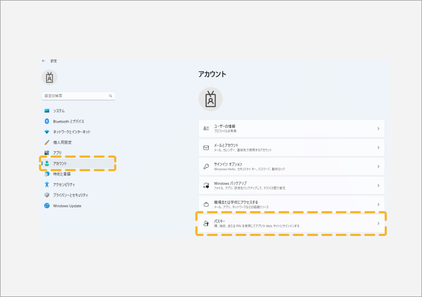Click the 時刻と言語 globe clock icon
Image resolution: width=422 pixels, height=297 pixels.
[x=47, y=174]
